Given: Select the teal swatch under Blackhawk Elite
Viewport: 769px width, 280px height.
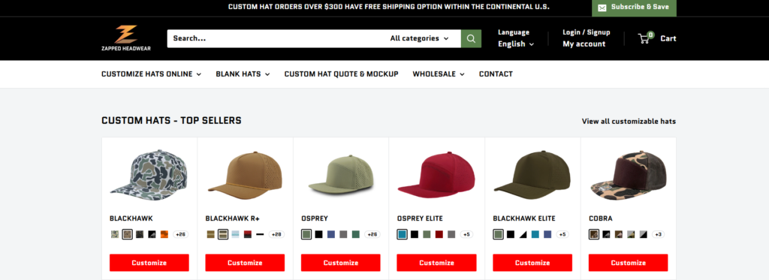Looking at the screenshot, I should (535, 234).
